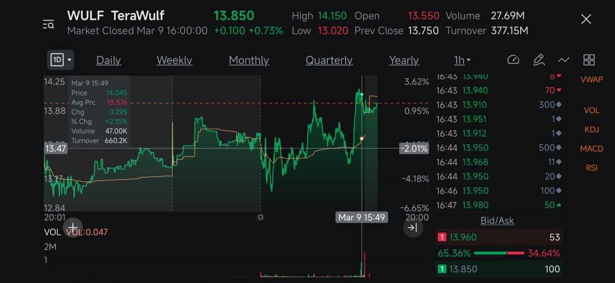Select the bid row 13.850
This screenshot has height=283, width=615.
point(499,269)
